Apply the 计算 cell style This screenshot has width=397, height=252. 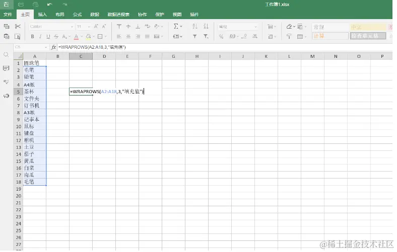click(x=330, y=36)
